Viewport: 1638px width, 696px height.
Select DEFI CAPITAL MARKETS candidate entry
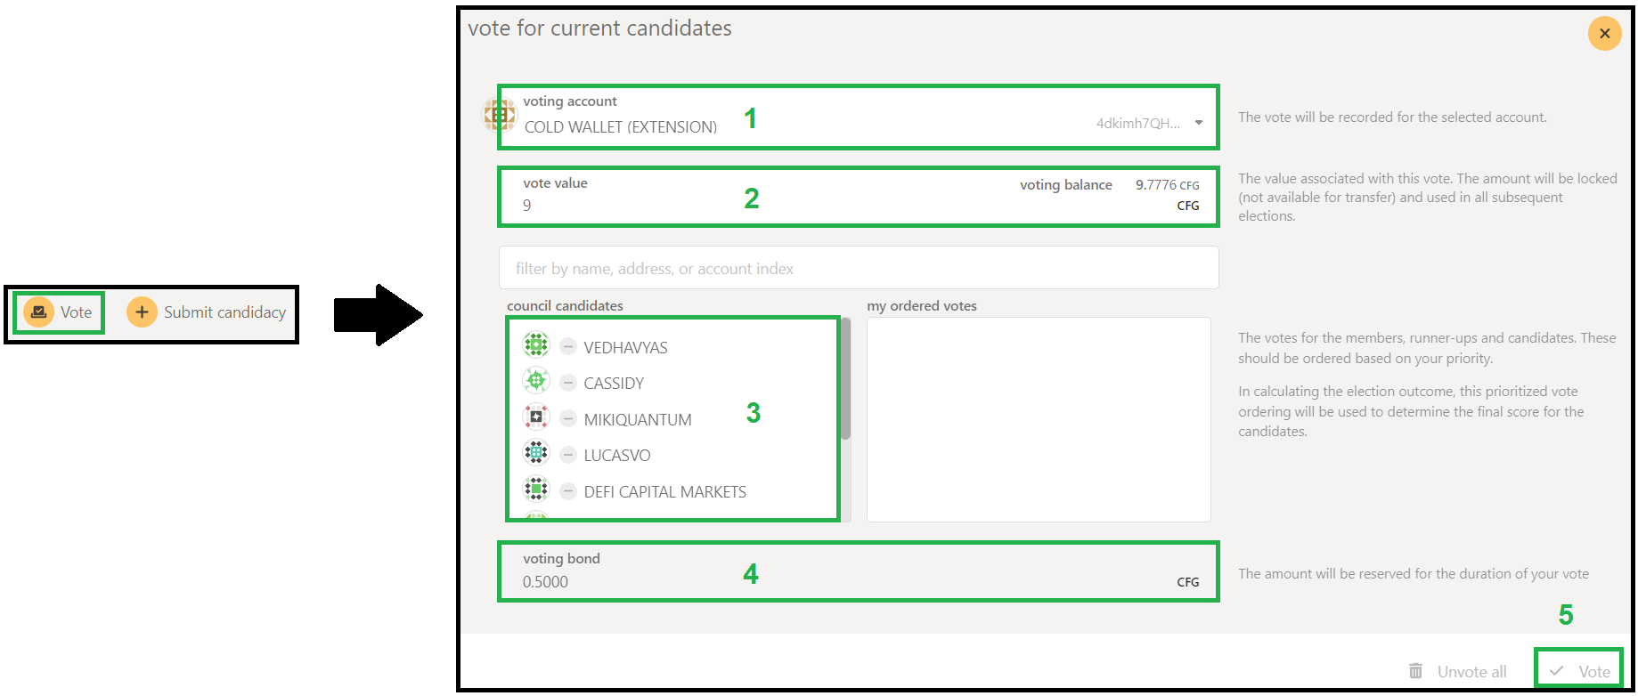pos(664,492)
